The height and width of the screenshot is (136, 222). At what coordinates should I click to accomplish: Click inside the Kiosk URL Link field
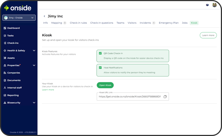[129, 97]
